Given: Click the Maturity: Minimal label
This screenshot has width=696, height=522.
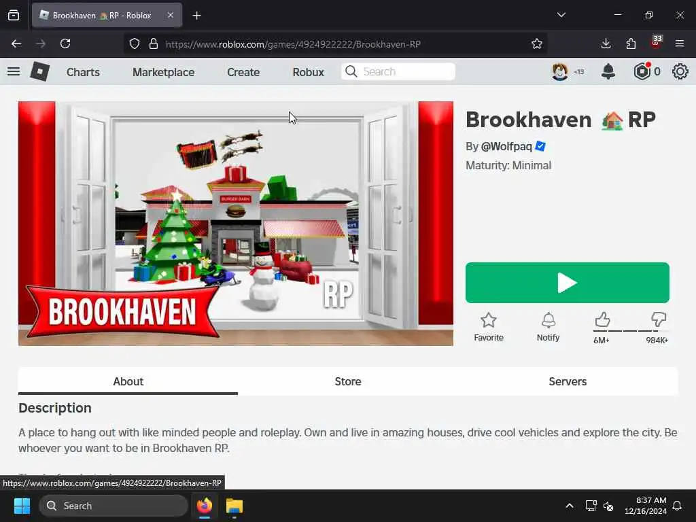Looking at the screenshot, I should point(508,165).
